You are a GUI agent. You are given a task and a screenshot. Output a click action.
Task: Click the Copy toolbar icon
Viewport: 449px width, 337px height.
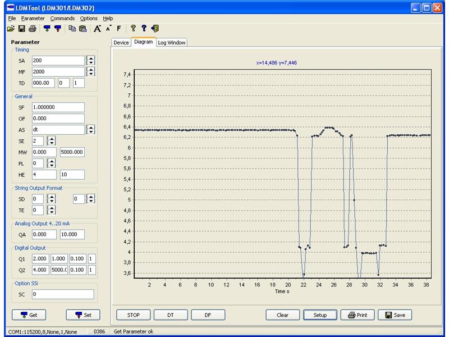[x=72, y=29]
